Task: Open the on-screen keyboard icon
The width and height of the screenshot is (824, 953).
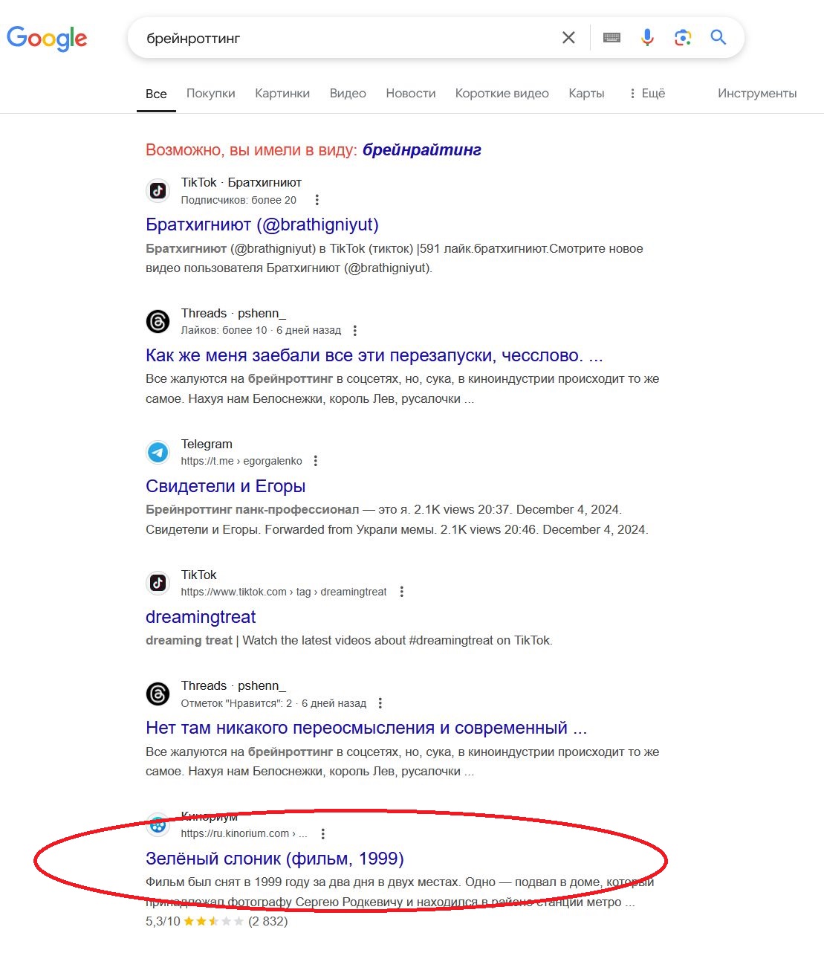Action: pos(611,37)
